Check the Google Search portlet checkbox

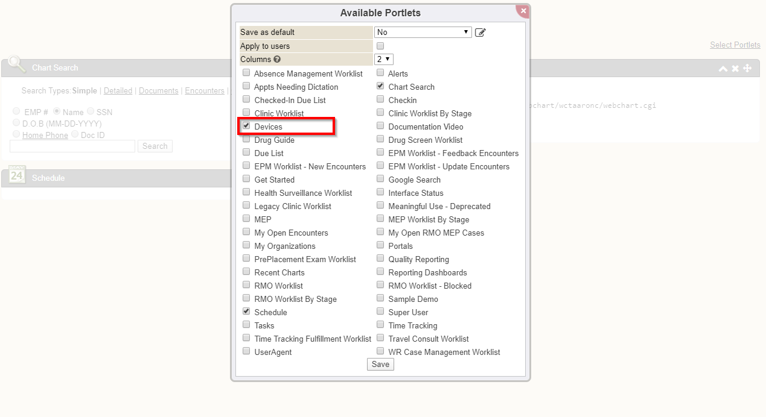(x=380, y=179)
